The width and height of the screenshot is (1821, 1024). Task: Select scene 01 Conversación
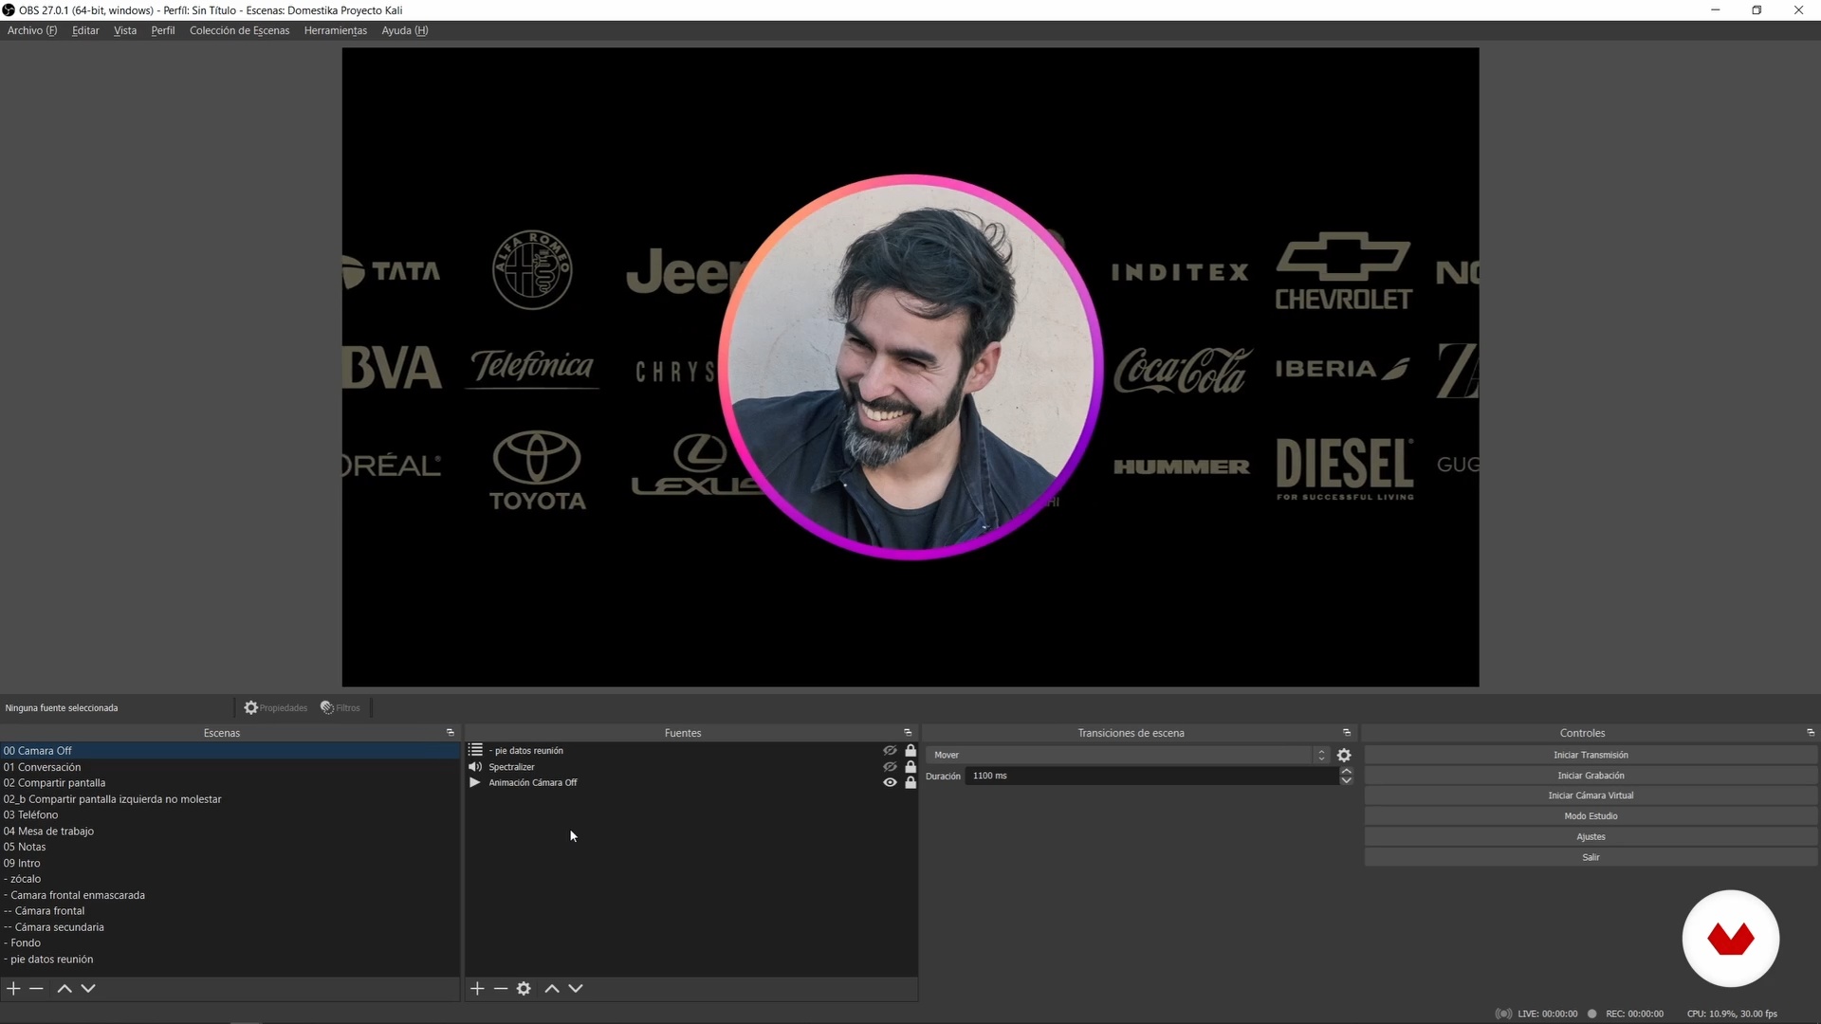230,767
